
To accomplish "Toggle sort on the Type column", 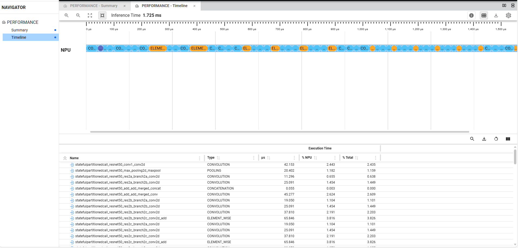I will pos(218,158).
